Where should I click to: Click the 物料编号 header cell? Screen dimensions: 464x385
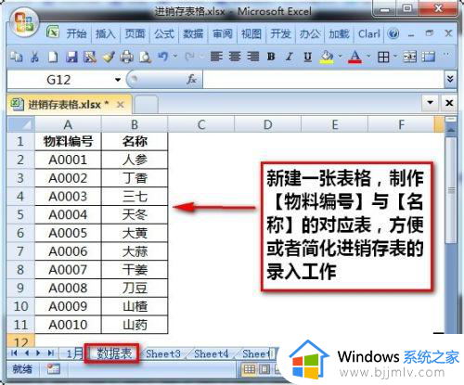(x=68, y=141)
